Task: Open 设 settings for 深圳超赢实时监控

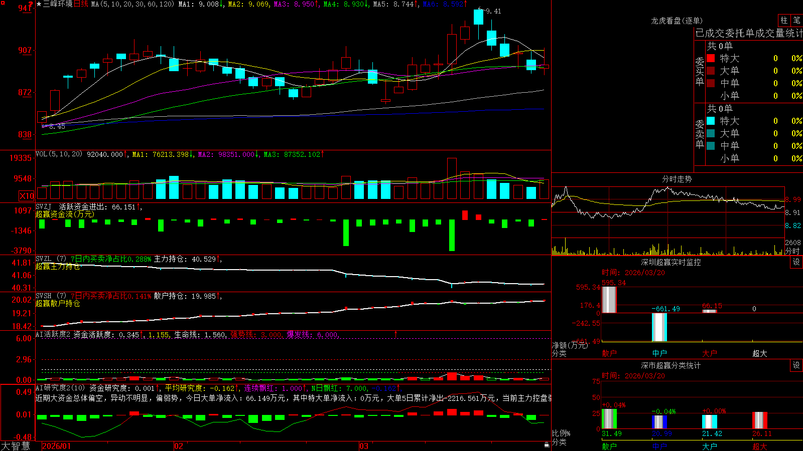Action: 796,262
